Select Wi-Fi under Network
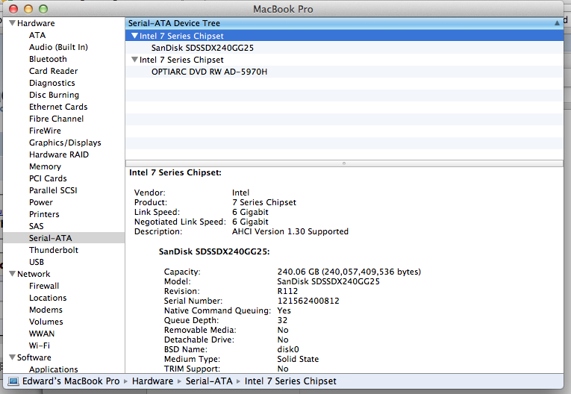The height and width of the screenshot is (394, 571). click(x=39, y=345)
